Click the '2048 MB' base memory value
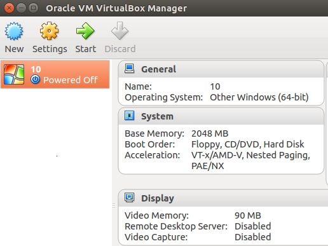The height and width of the screenshot is (246, 328). pyautogui.click(x=210, y=133)
